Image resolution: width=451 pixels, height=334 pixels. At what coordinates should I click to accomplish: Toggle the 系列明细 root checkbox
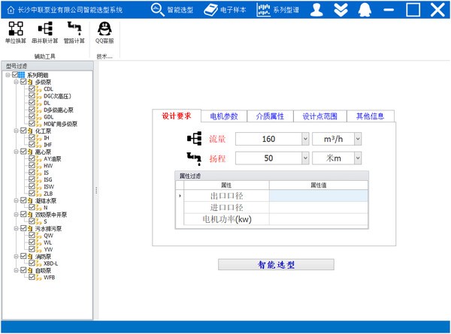15,74
